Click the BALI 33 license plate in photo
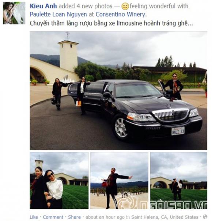 click(178, 131)
